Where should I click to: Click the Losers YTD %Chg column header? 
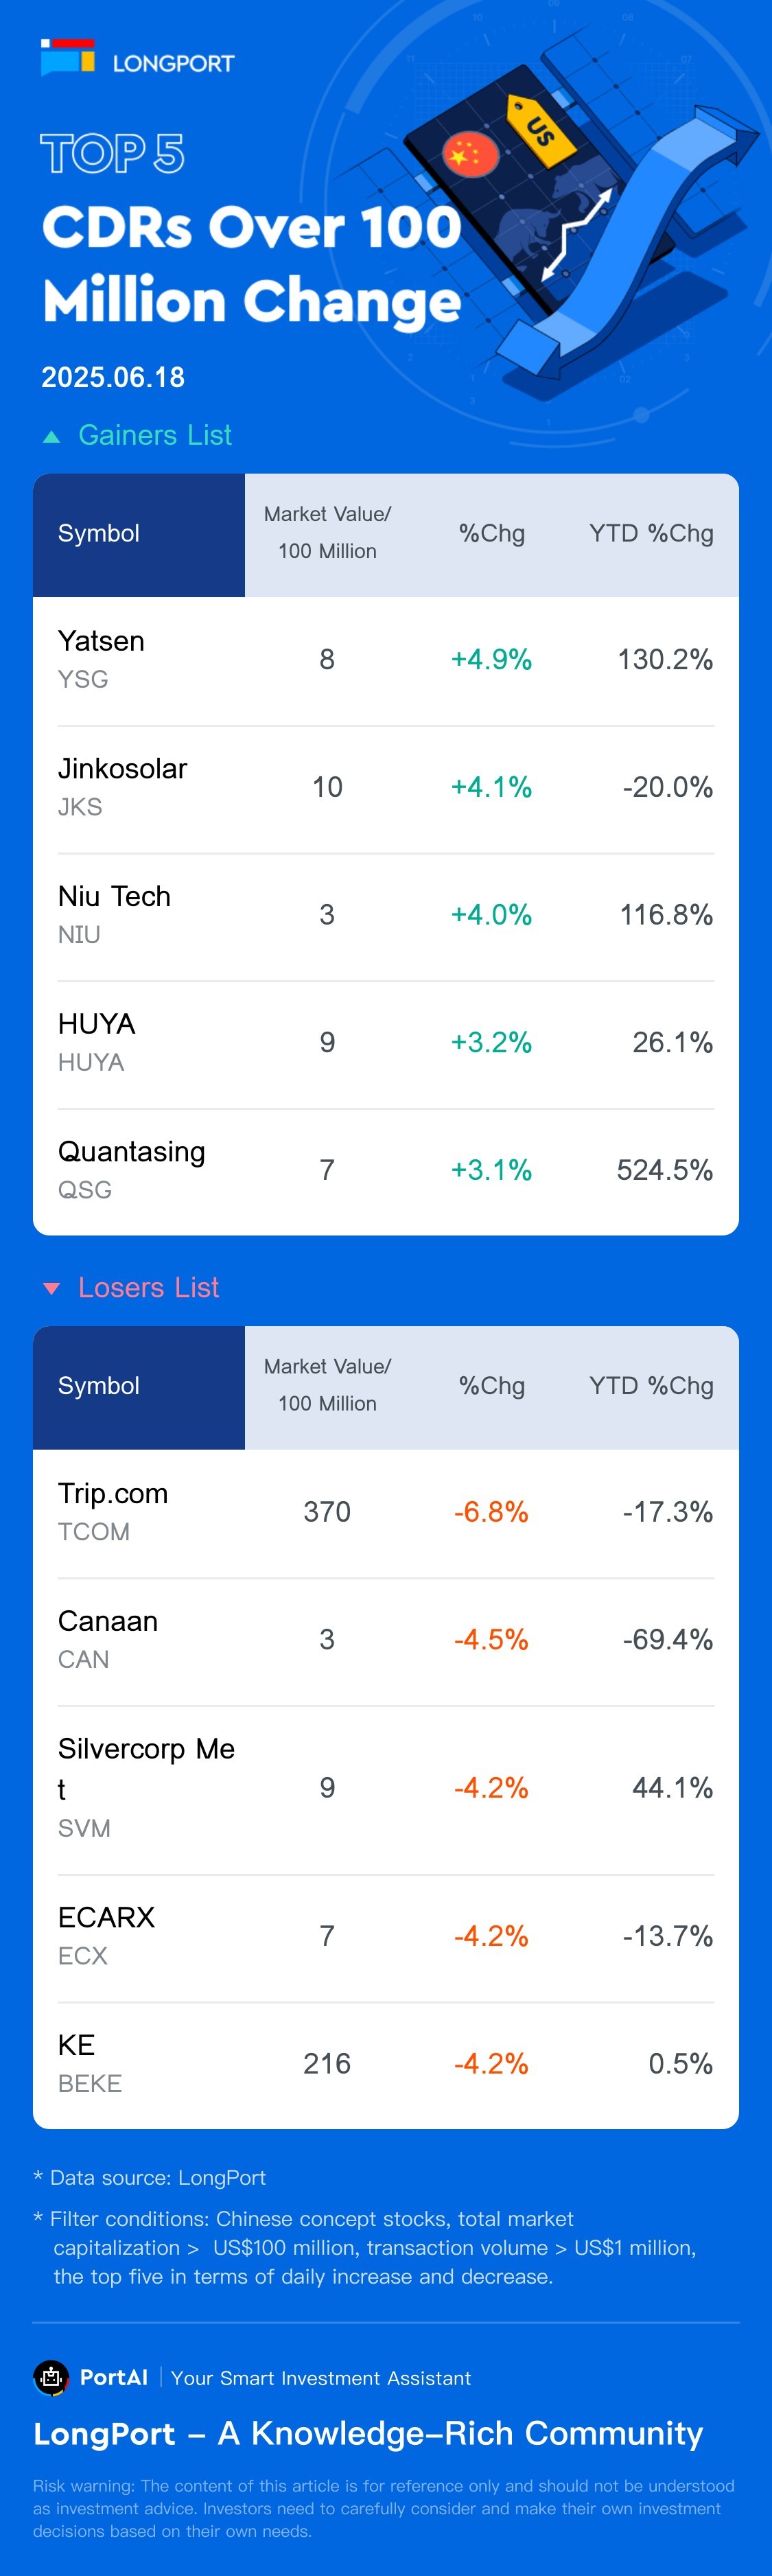pyautogui.click(x=651, y=1386)
